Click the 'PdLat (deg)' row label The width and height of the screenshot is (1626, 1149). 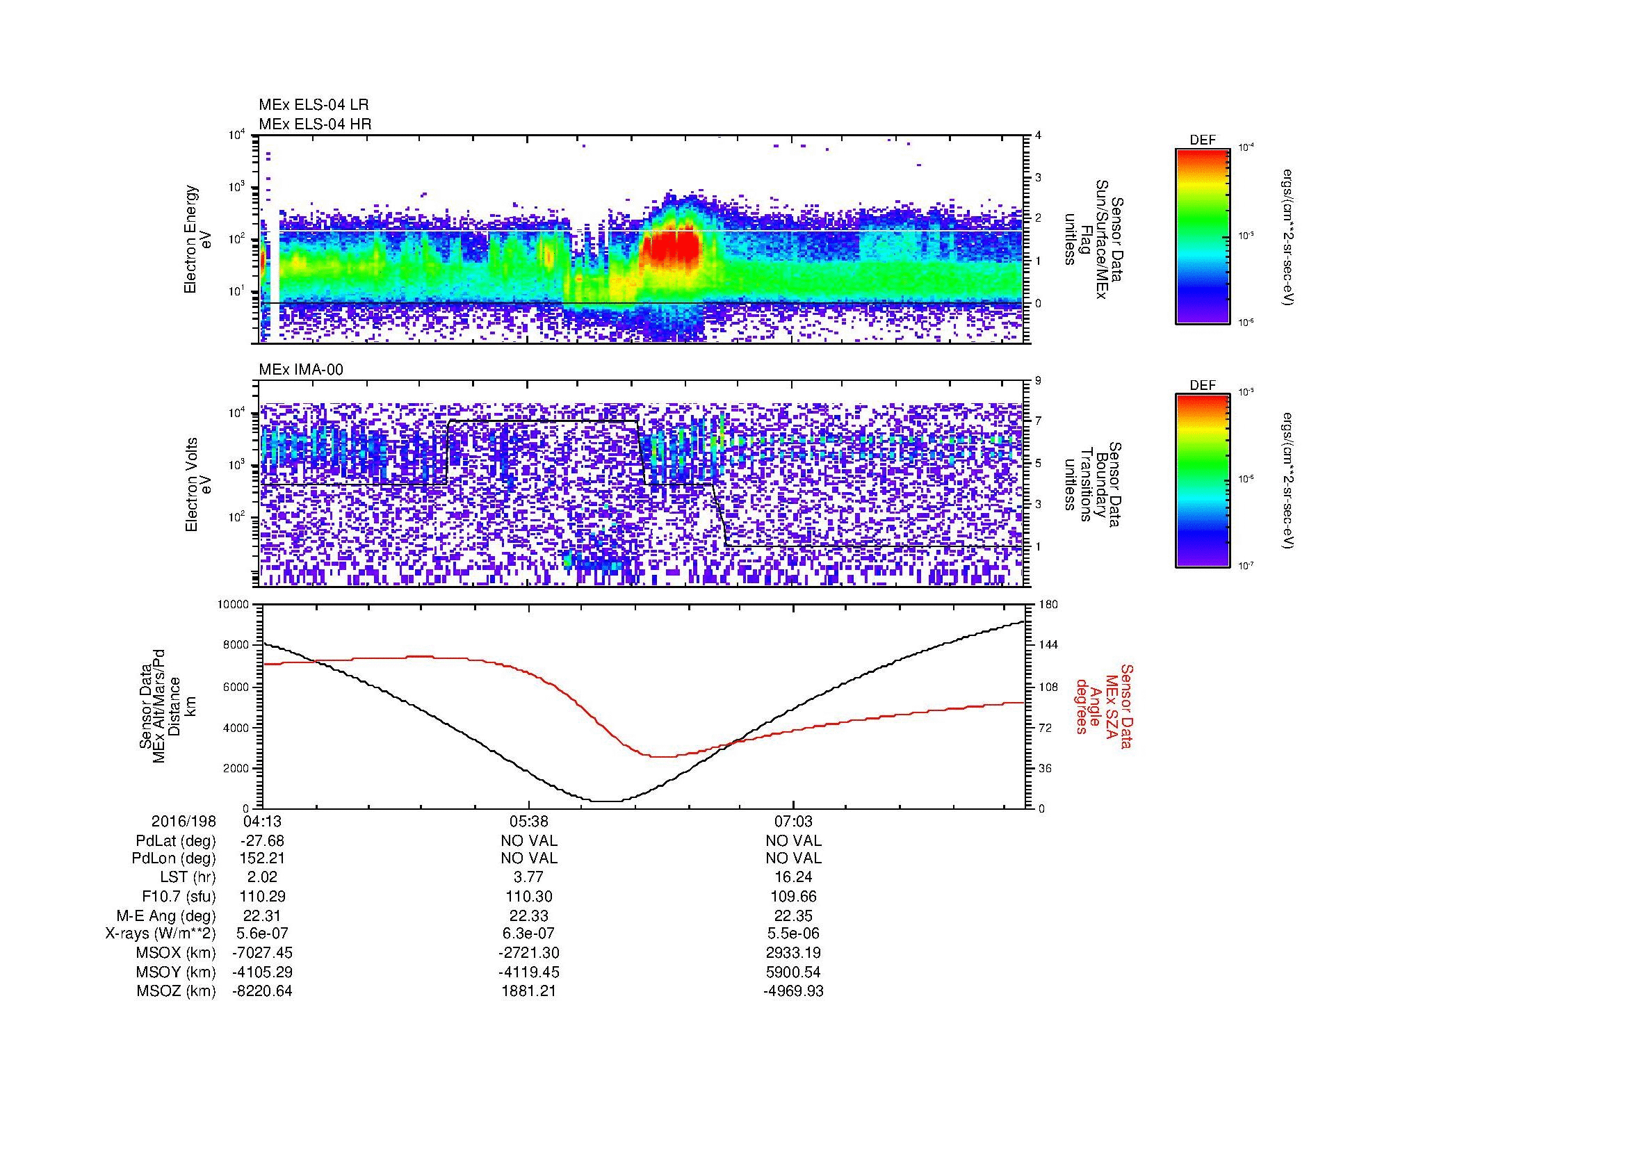[x=176, y=841]
